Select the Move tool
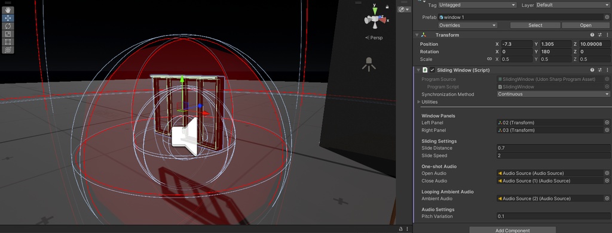Screen dimensions: 612x233 coord(8,18)
